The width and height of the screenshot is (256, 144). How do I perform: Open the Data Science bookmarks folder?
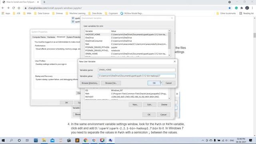42,13
